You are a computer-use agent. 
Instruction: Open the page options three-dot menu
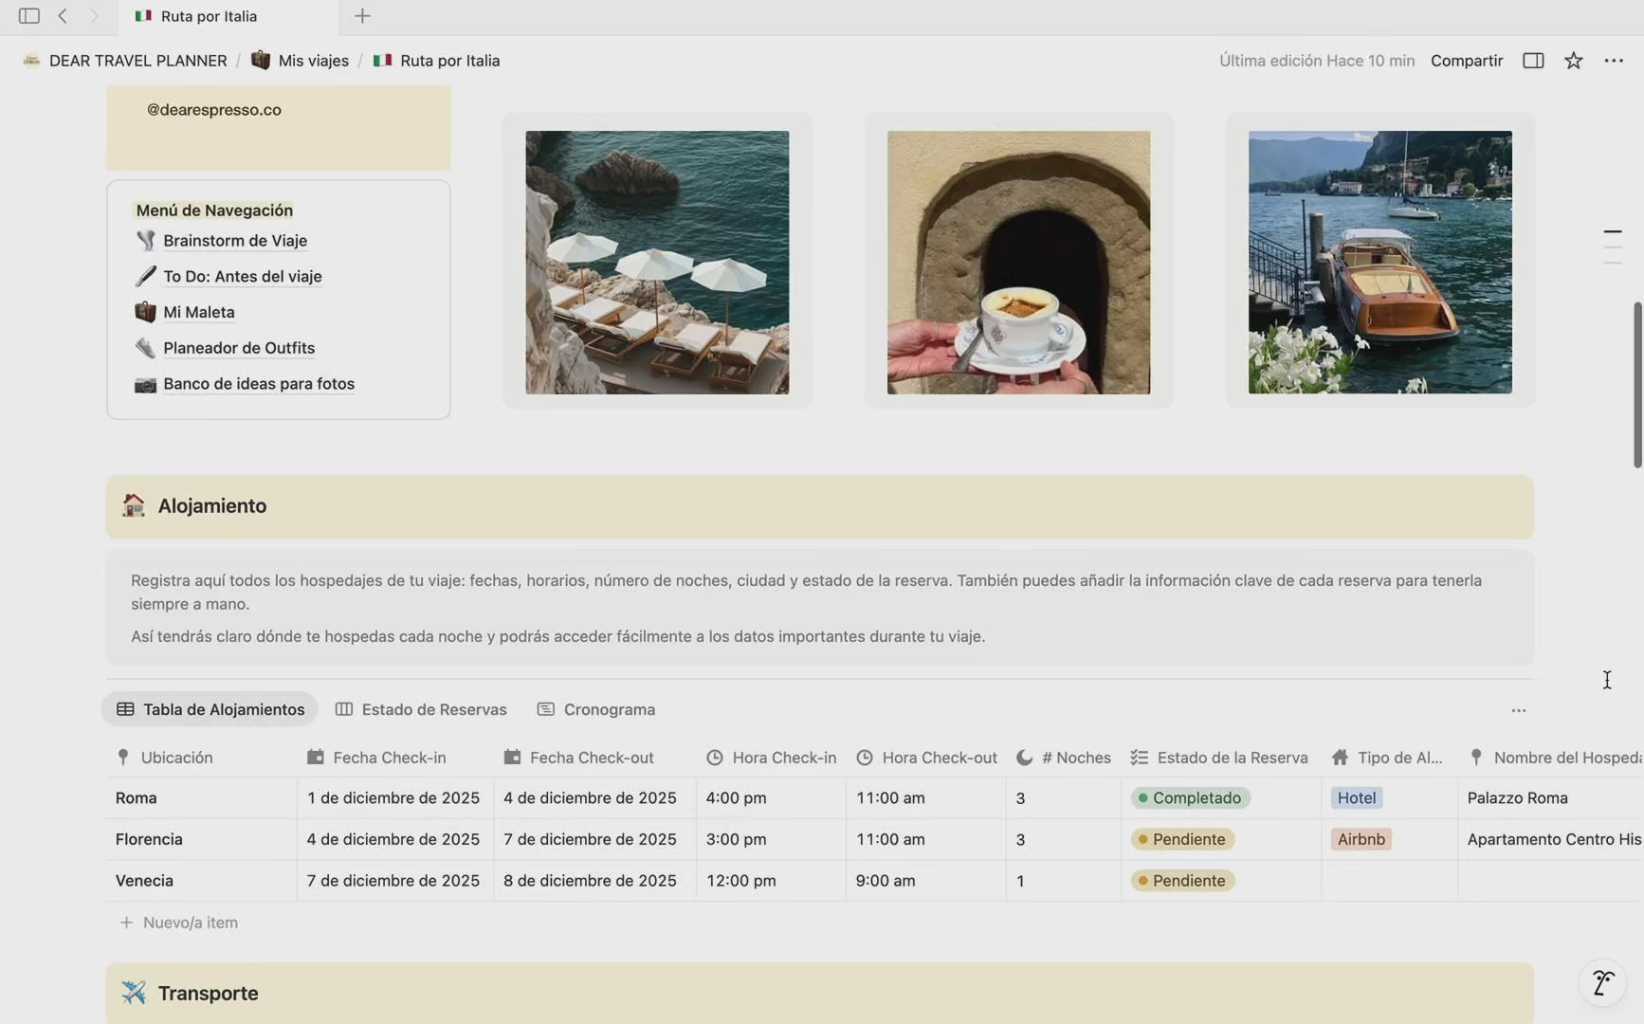click(1614, 61)
